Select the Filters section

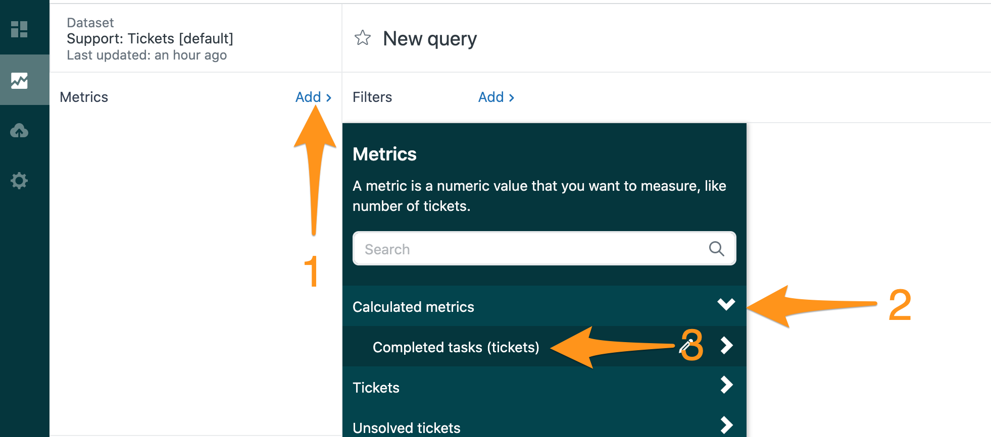(372, 97)
